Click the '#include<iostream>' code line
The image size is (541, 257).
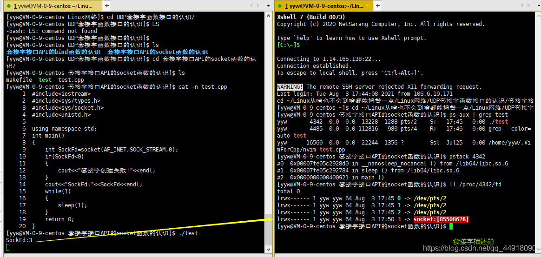click(61, 93)
